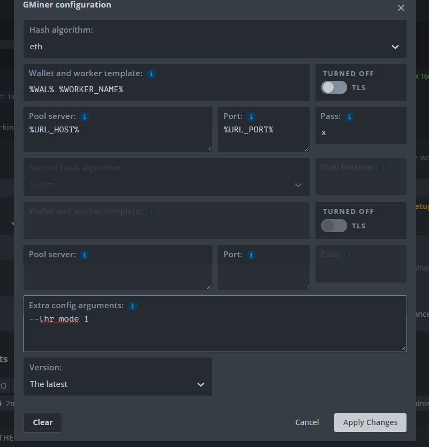Click the first 'TURNED OFF' status text
This screenshot has height=447, width=429.
(348, 74)
